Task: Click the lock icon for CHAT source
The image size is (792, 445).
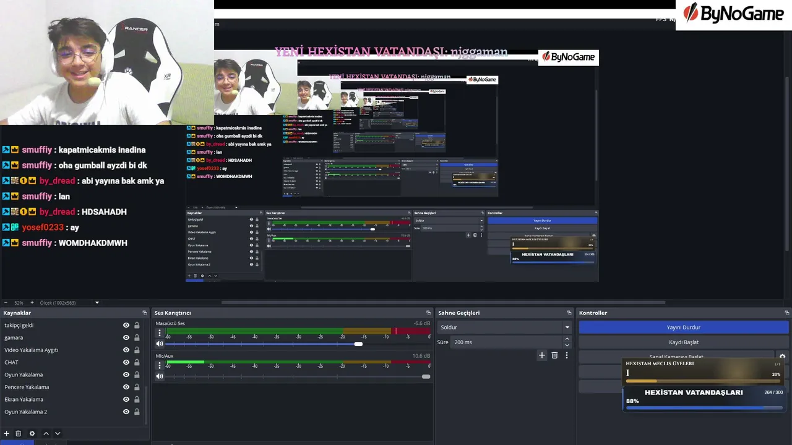Action: [x=137, y=362]
